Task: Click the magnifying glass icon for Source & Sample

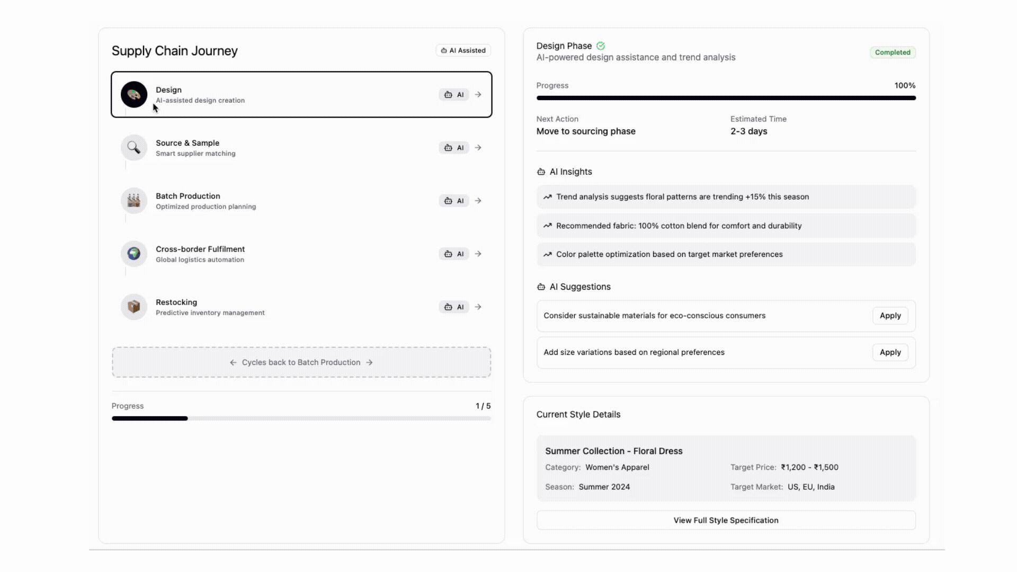Action: tap(133, 147)
